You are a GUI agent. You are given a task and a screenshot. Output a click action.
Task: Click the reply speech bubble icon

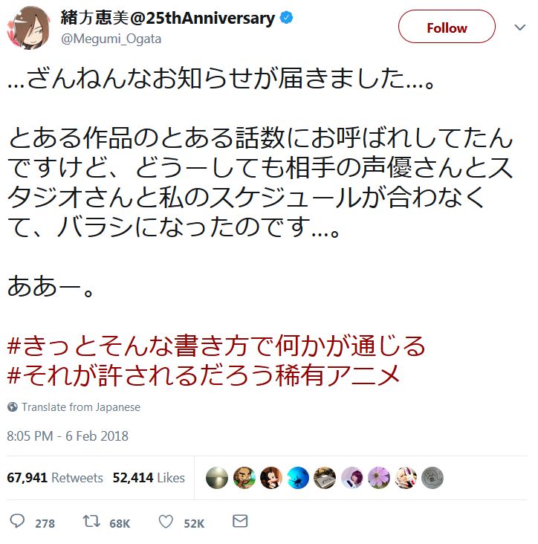[17, 522]
